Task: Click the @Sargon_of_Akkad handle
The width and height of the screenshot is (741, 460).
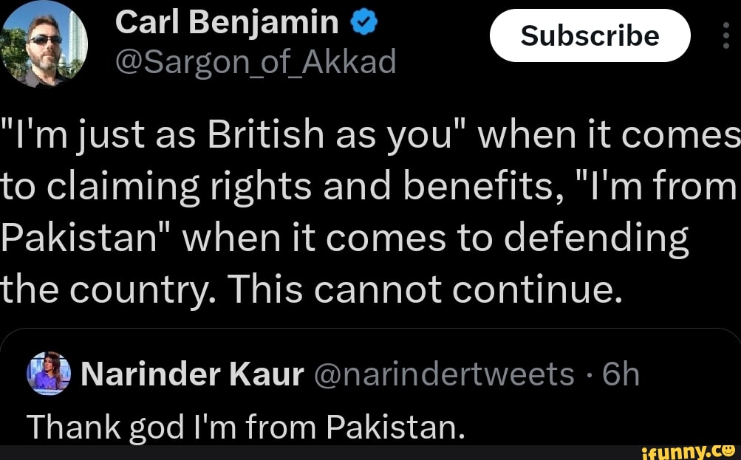Action: tap(256, 63)
